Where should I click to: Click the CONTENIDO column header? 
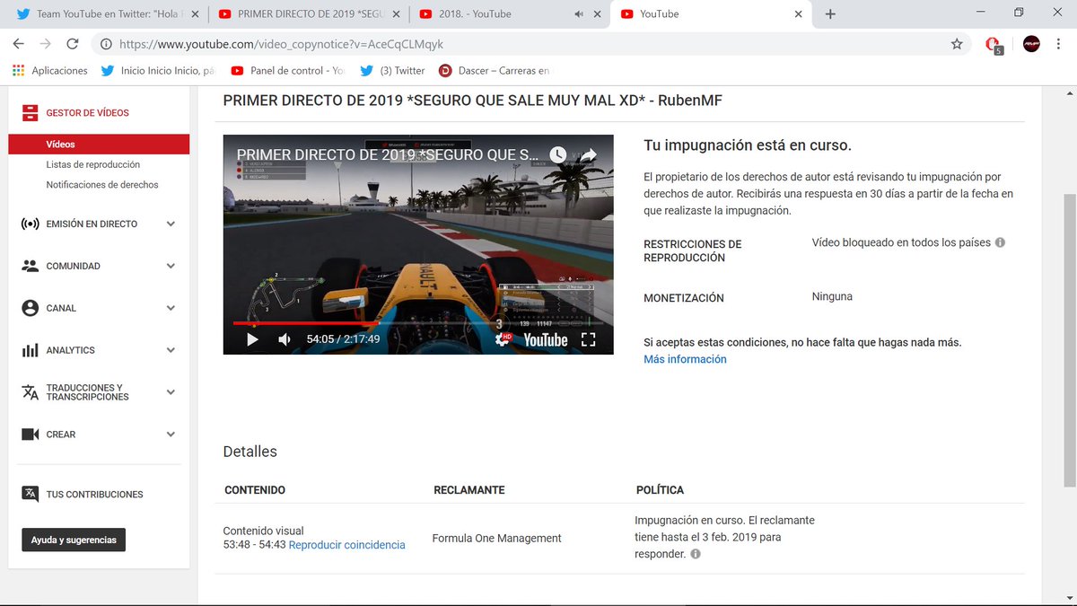pos(254,490)
